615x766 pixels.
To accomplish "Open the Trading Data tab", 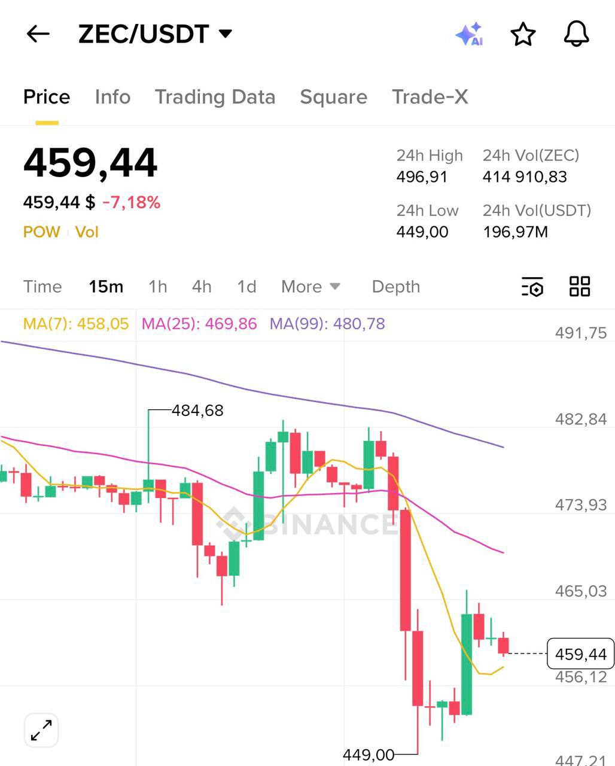I will [215, 97].
